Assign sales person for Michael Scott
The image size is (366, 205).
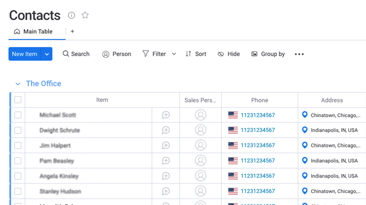pos(200,115)
